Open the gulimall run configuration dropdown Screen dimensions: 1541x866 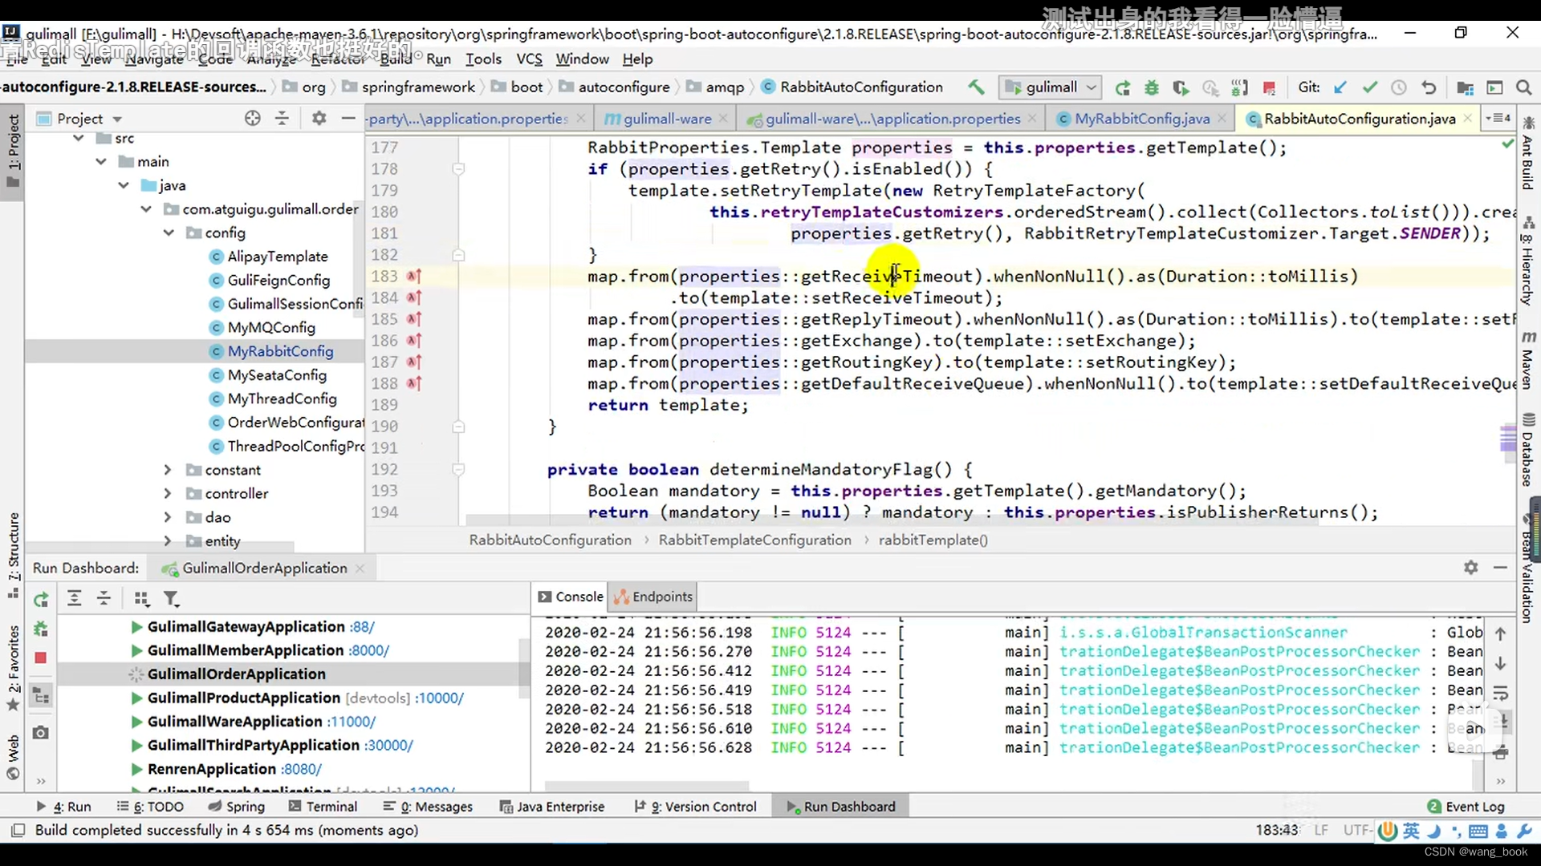(1051, 87)
